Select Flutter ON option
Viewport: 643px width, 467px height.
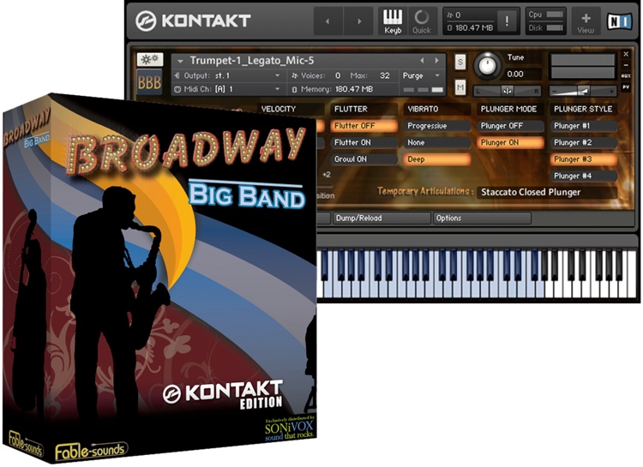click(x=364, y=143)
